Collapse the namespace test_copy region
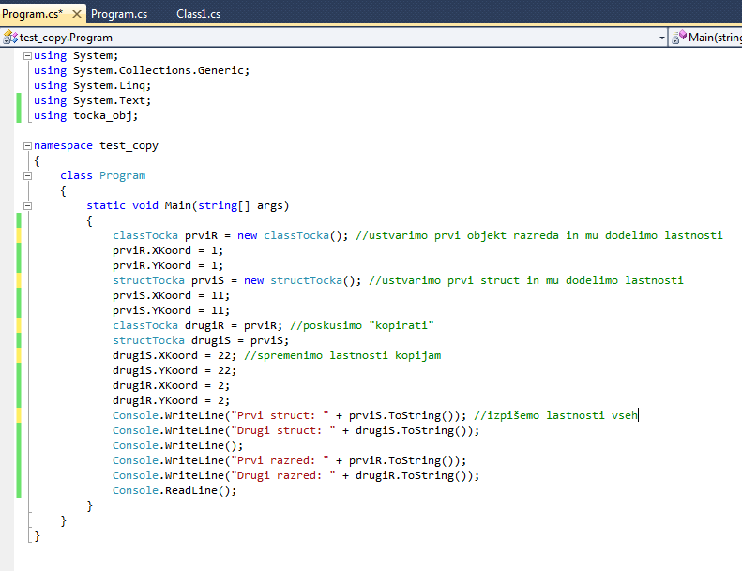 click(27, 146)
